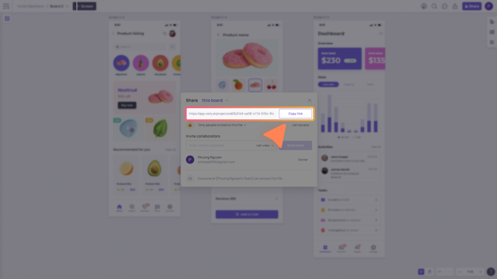The width and height of the screenshot is (497, 279).
Task: Click the Screen tab button in top bar
Action: coord(84,6)
